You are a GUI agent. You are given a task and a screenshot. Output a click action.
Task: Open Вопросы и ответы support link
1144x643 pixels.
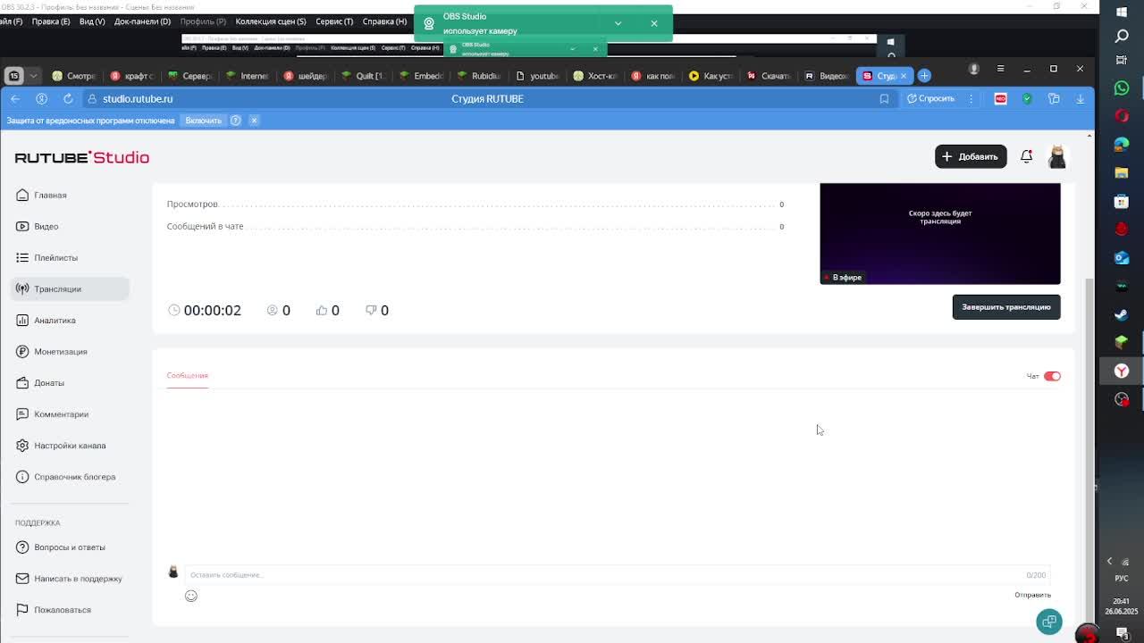[x=70, y=547]
